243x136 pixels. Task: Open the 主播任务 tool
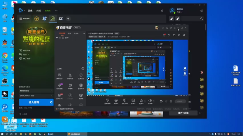click(81, 76)
